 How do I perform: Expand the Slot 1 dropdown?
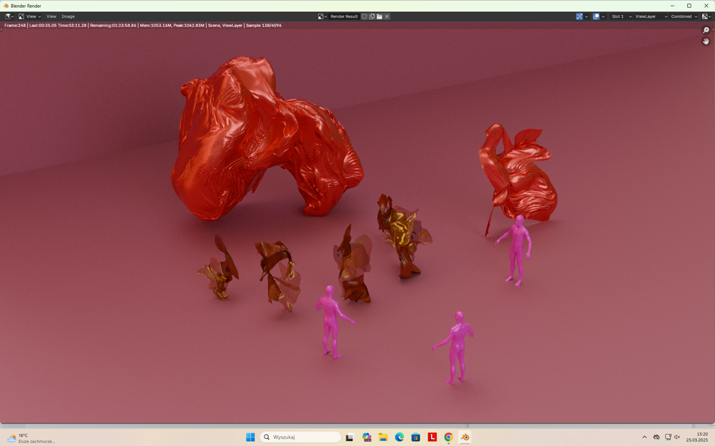click(x=621, y=16)
